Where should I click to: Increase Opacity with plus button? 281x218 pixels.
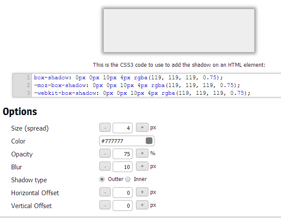142,153
